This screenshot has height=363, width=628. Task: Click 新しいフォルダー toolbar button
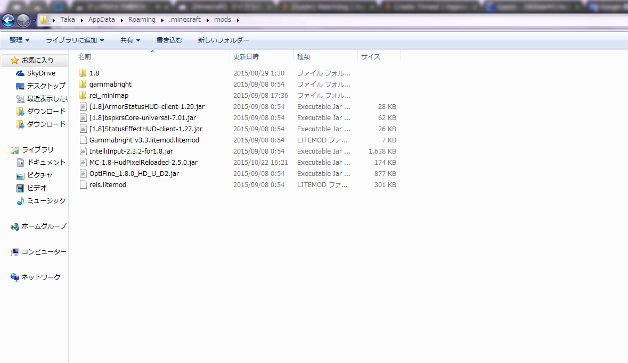coord(224,40)
